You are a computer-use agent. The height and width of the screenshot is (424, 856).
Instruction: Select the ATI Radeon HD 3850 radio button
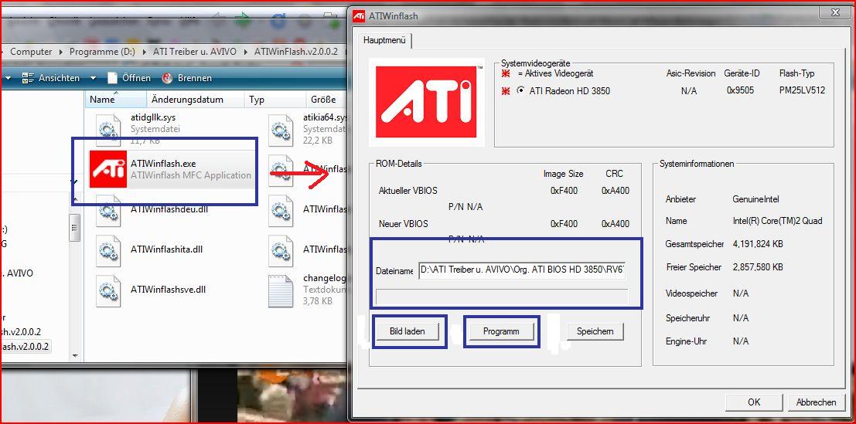pyautogui.click(x=520, y=90)
